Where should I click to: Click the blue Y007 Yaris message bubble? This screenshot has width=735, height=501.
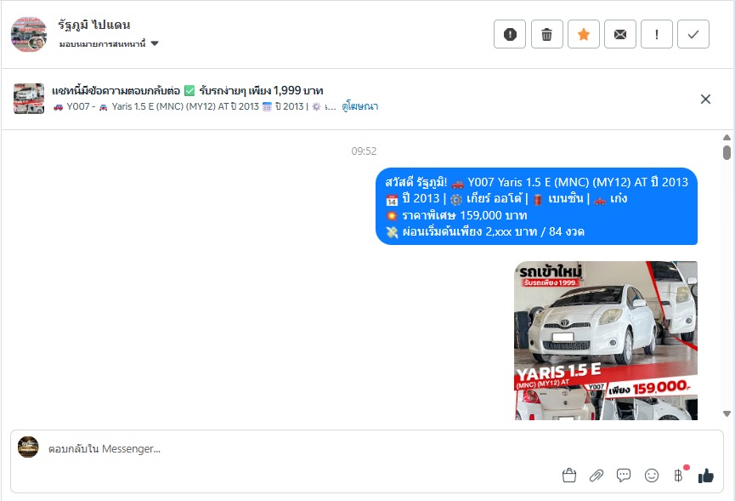point(537,207)
